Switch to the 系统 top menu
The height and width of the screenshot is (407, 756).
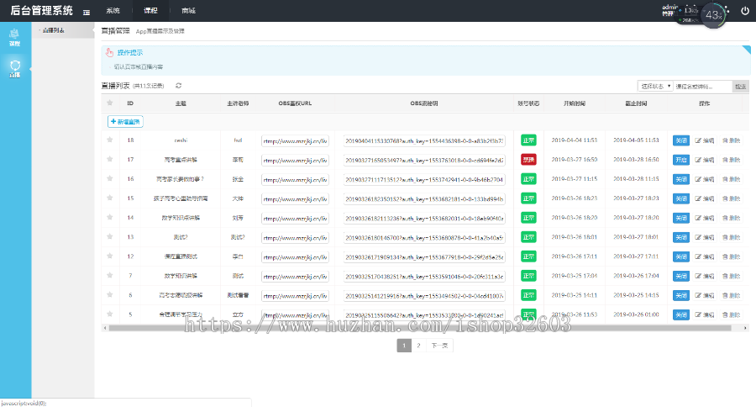[x=113, y=11]
